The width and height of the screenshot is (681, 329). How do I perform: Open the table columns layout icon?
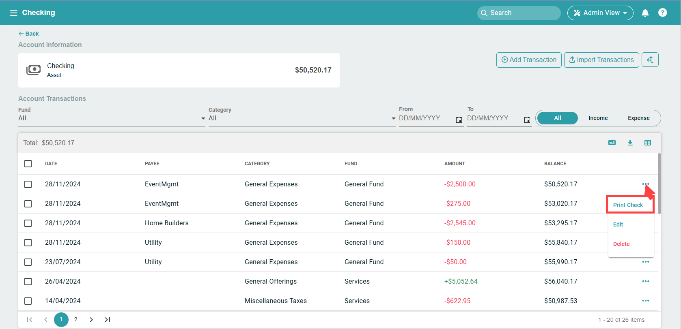coord(647,143)
